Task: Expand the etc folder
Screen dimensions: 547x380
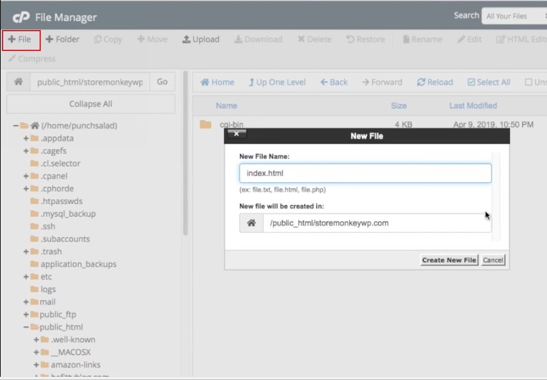Action: pyautogui.click(x=26, y=277)
